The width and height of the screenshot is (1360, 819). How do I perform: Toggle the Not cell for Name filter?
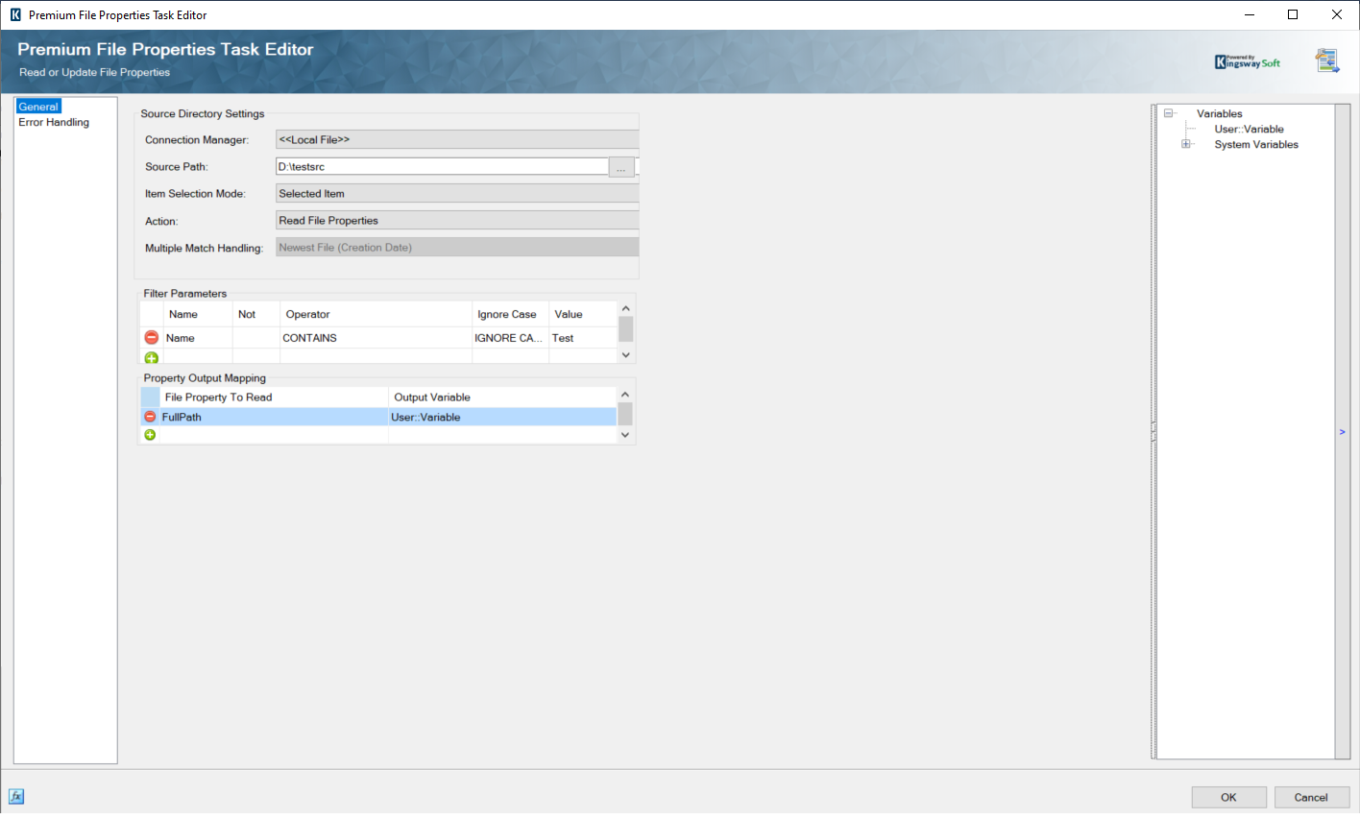pyautogui.click(x=256, y=338)
